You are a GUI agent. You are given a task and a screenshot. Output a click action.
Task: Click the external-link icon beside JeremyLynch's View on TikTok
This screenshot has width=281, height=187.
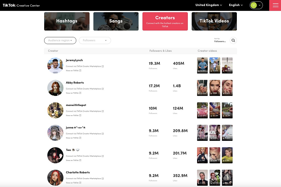coord(80,71)
